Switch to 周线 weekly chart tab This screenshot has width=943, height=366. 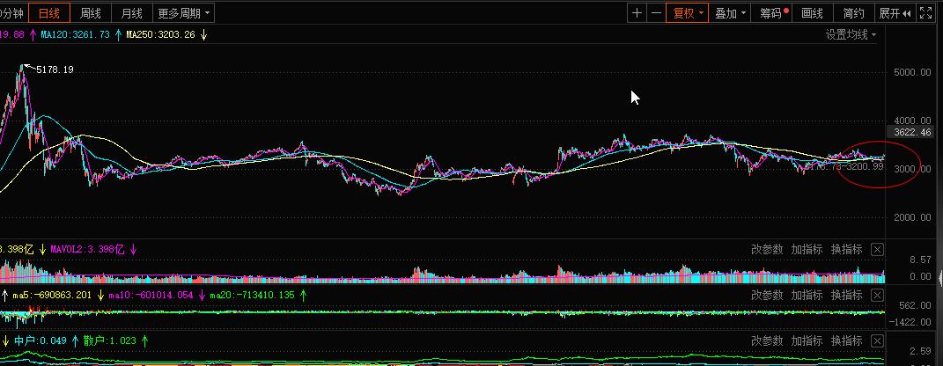click(x=90, y=12)
